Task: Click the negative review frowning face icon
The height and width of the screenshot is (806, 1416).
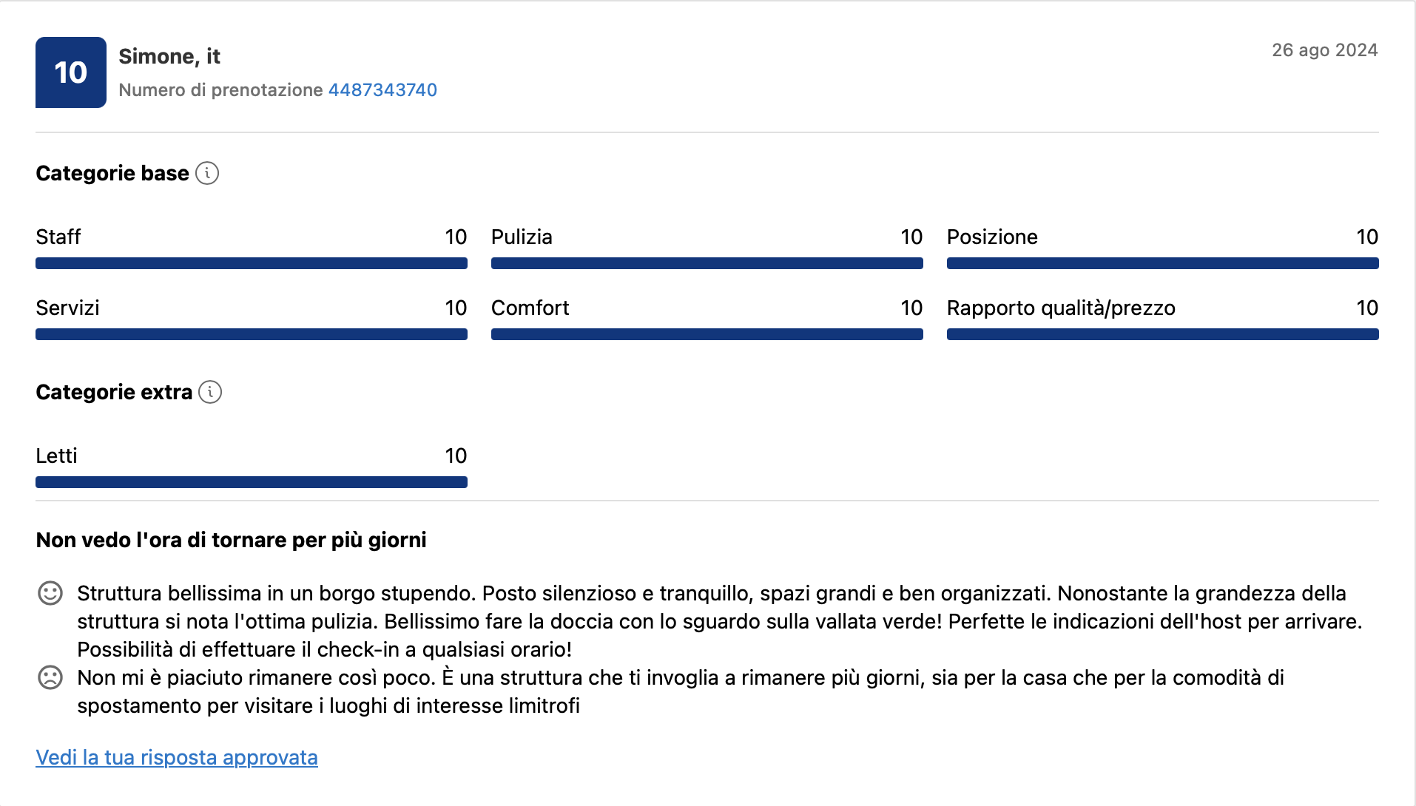Action: [x=50, y=677]
